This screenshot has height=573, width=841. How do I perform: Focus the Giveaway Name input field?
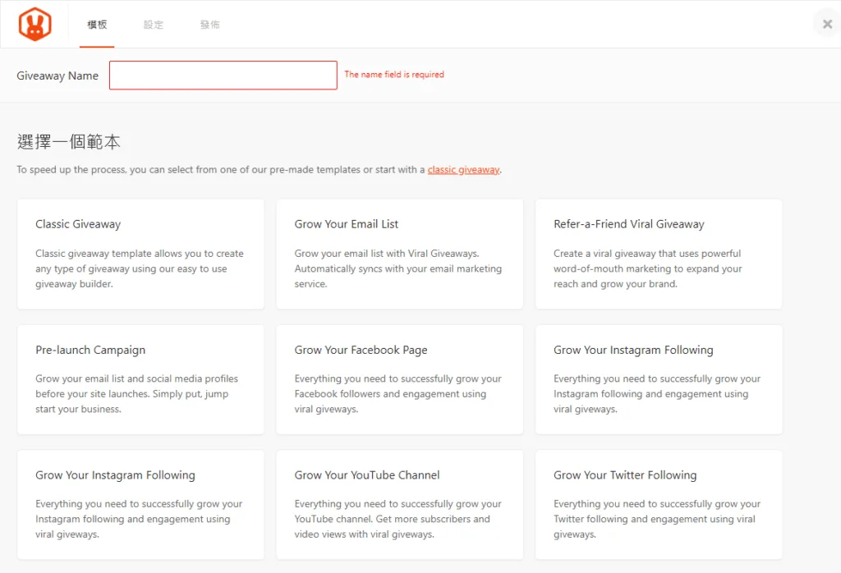(223, 75)
